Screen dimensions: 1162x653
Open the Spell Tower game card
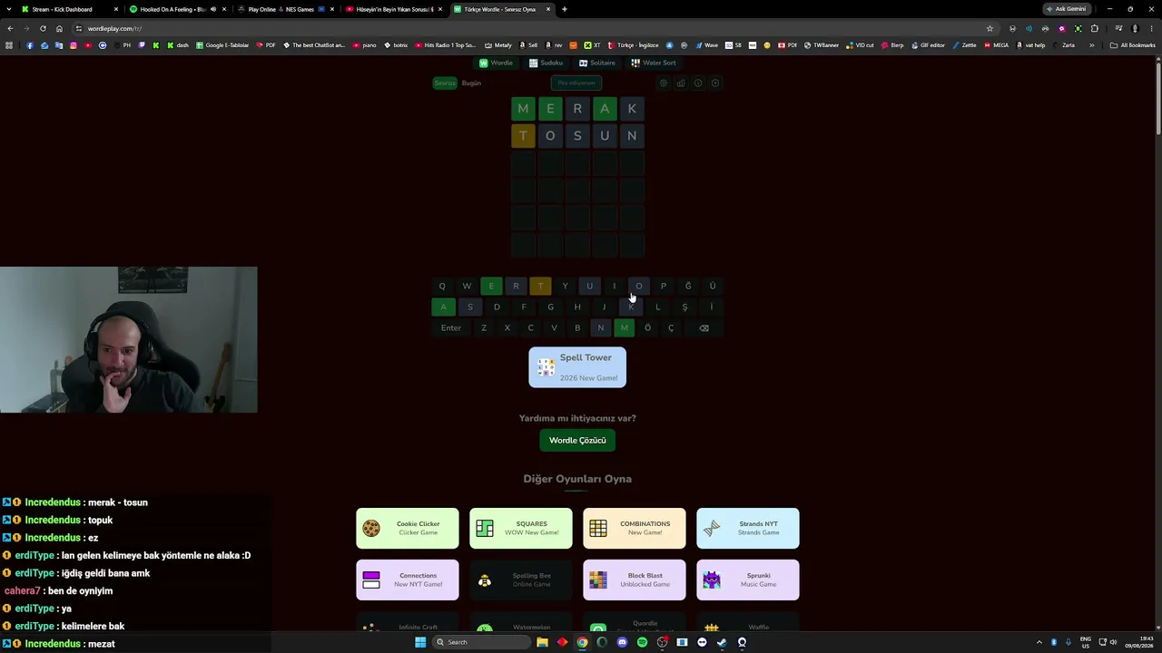(x=577, y=367)
